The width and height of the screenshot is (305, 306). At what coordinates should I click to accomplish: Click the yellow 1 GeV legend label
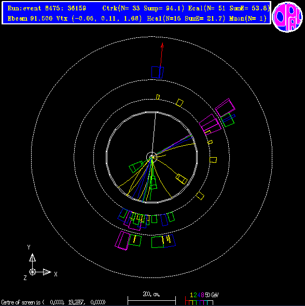(x=191, y=295)
